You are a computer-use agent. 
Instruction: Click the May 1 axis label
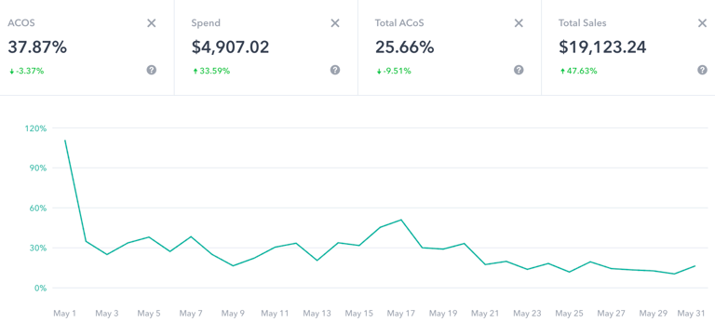tap(65, 314)
